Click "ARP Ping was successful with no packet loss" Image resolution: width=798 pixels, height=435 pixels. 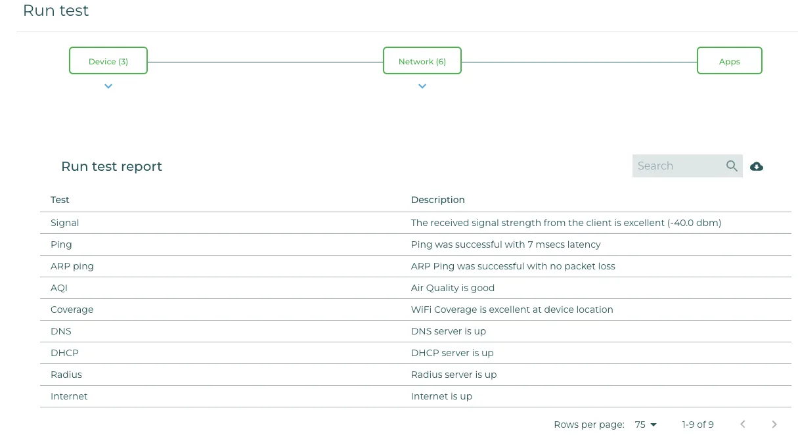point(513,266)
